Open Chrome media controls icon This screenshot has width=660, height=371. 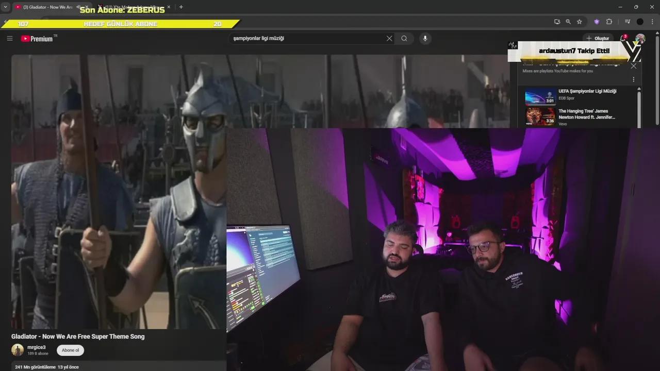coord(628,22)
